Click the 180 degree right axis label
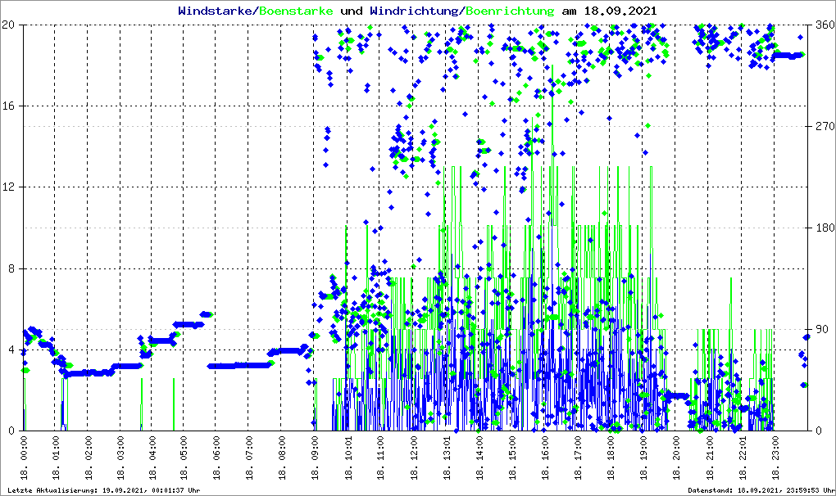 tap(823, 228)
